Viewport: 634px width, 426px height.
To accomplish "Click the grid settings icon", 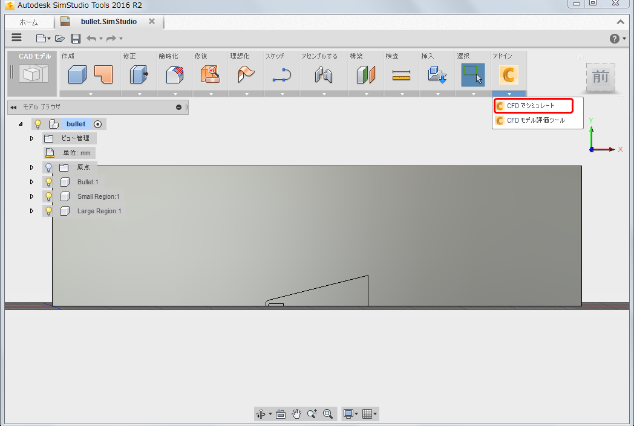I will tap(367, 414).
